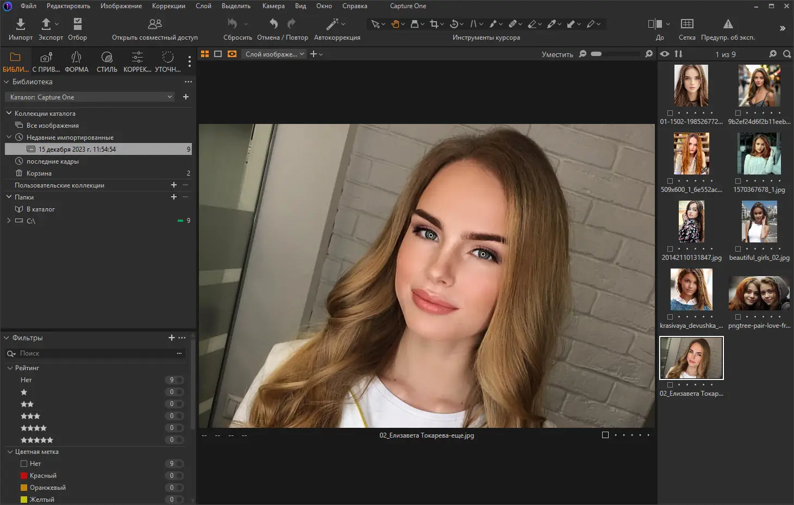Viewport: 794px width, 505px height.
Task: Toggle the Grid overlay icon
Action: (x=687, y=24)
